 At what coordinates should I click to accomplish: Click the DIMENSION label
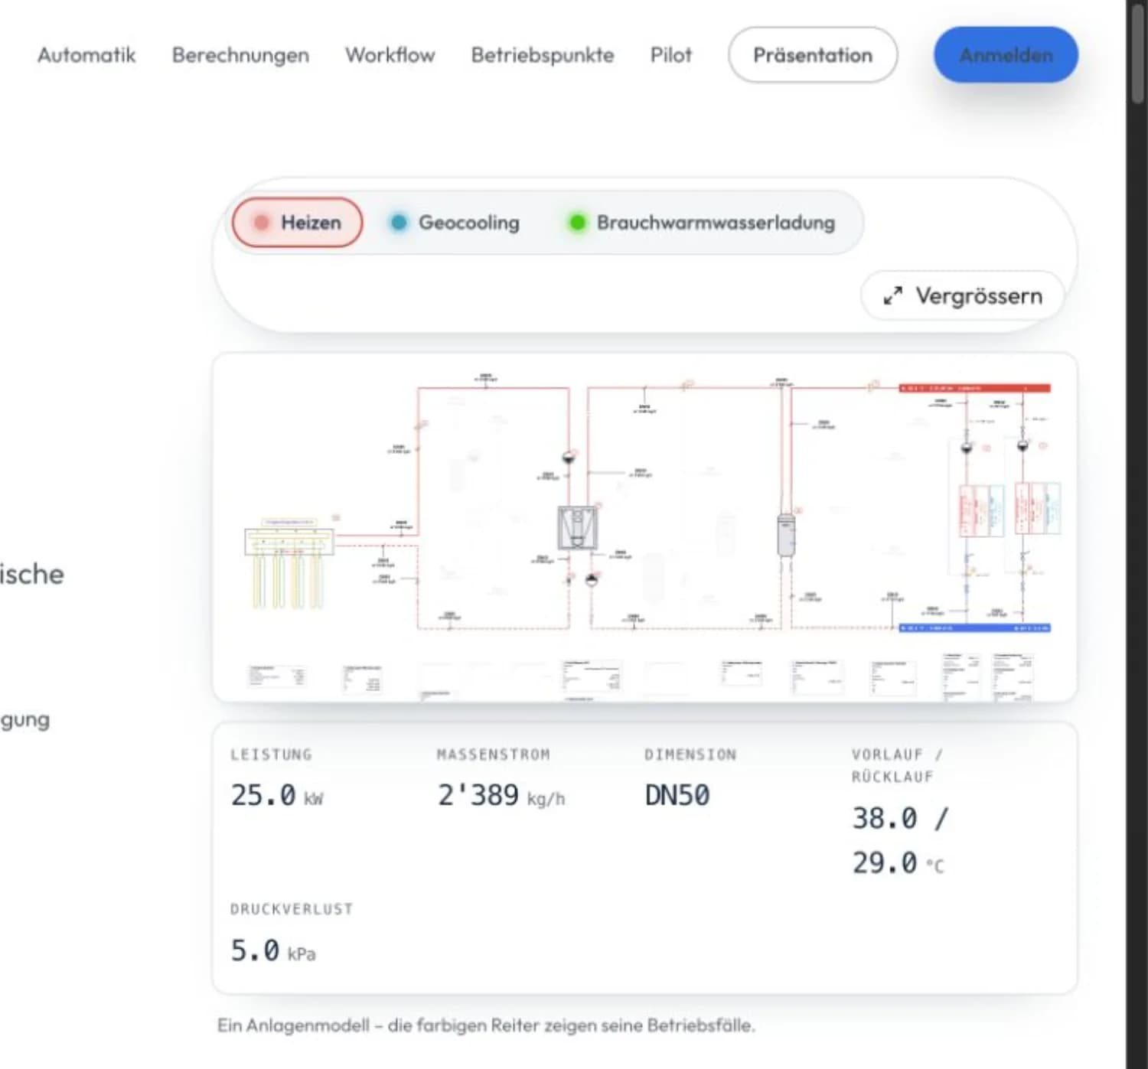tap(690, 754)
